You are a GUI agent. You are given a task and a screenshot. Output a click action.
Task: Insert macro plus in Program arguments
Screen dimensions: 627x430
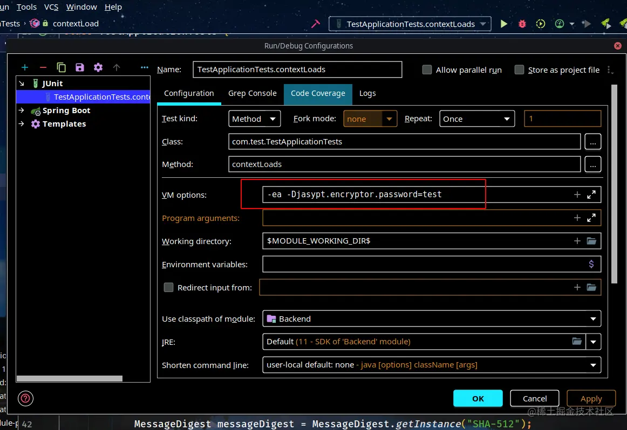577,218
